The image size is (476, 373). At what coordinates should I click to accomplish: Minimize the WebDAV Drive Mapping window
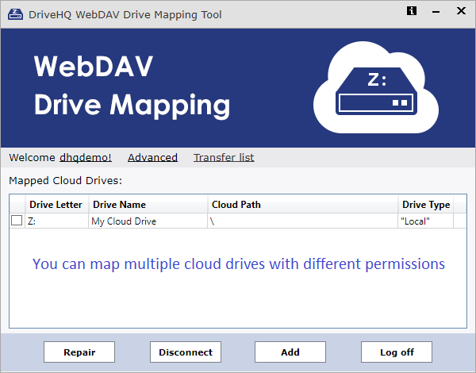(x=436, y=12)
